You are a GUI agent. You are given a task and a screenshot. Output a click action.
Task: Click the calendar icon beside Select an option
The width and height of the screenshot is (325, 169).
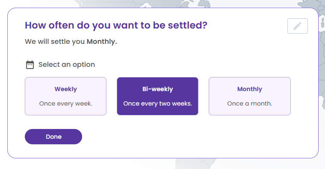(30, 65)
